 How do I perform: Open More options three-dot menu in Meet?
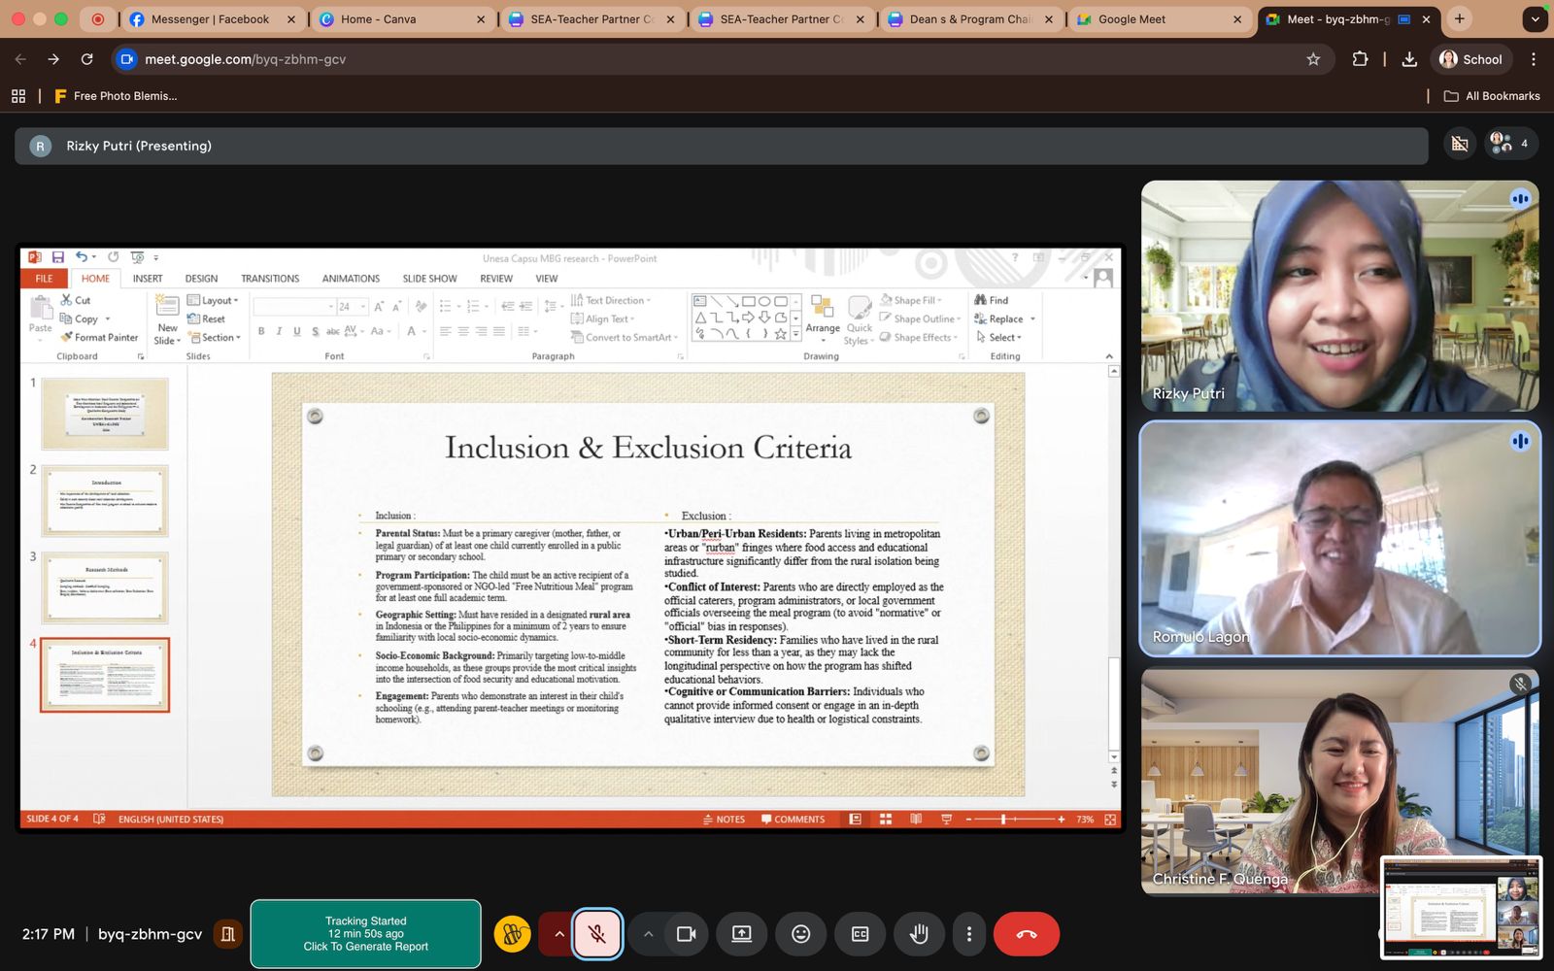(x=968, y=934)
